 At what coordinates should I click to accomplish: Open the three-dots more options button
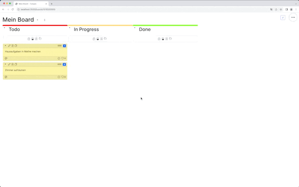293,18
